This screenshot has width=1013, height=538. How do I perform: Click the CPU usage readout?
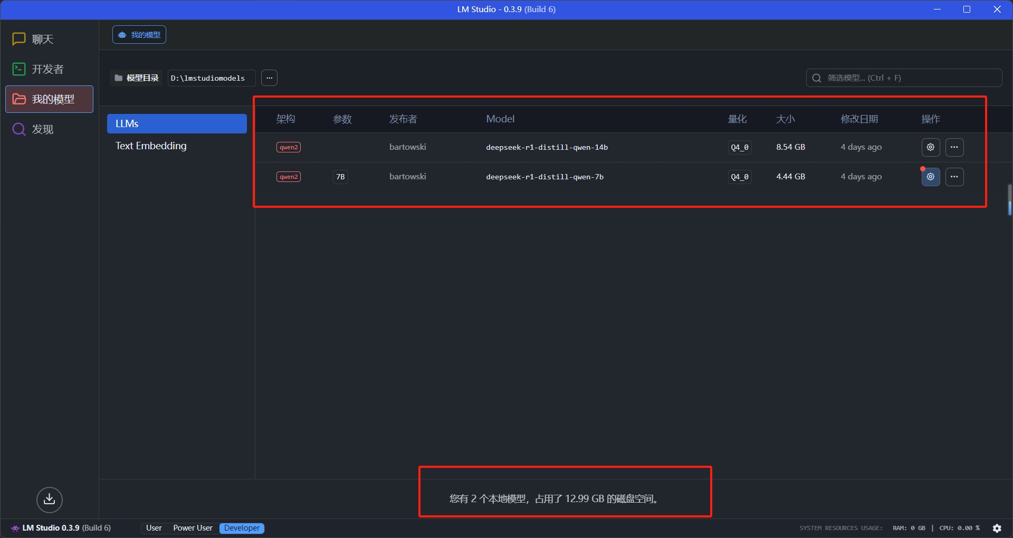[x=959, y=528]
